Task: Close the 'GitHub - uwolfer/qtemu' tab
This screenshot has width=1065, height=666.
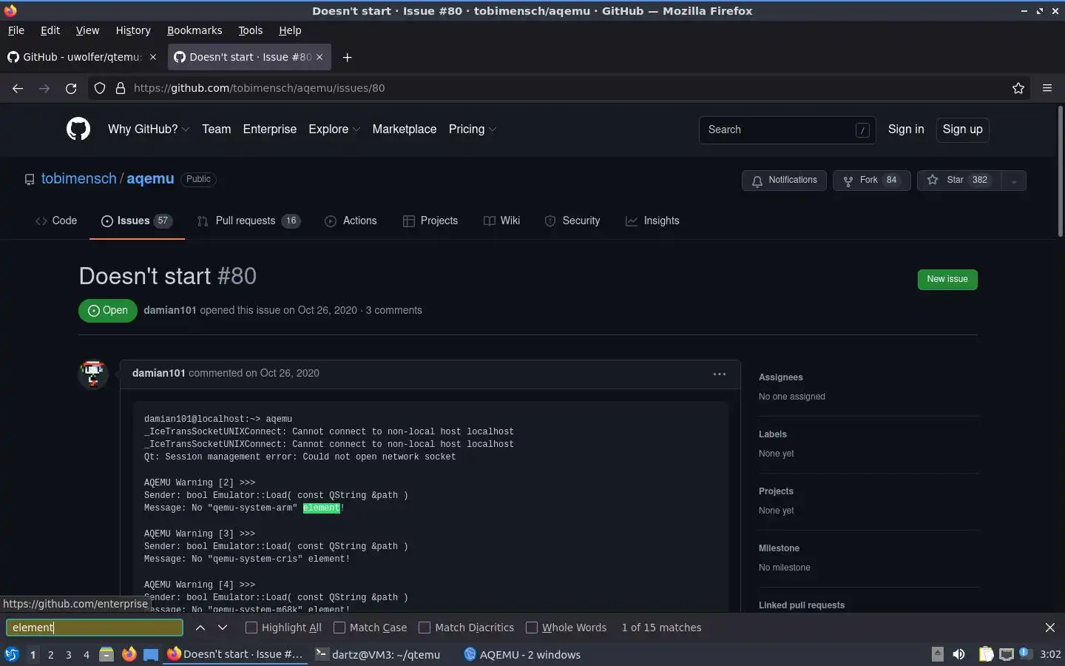Action: 153,57
